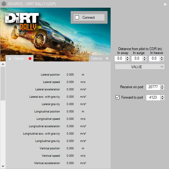Image resolution: width=169 pixels, height=169 pixels.
Task: Click the values list scroll-up arrow
Action: click(3, 64)
